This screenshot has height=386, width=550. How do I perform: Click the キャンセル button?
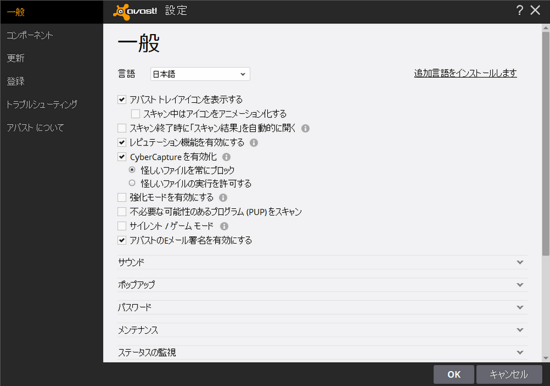pos(509,375)
